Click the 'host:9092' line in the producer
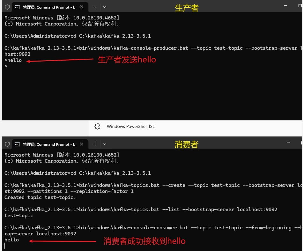 tap(18, 54)
